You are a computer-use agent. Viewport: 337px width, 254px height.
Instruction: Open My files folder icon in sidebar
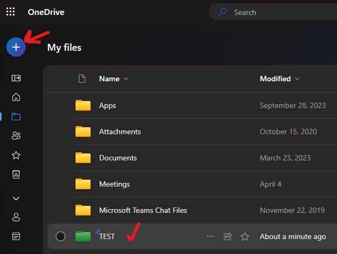[x=16, y=117]
